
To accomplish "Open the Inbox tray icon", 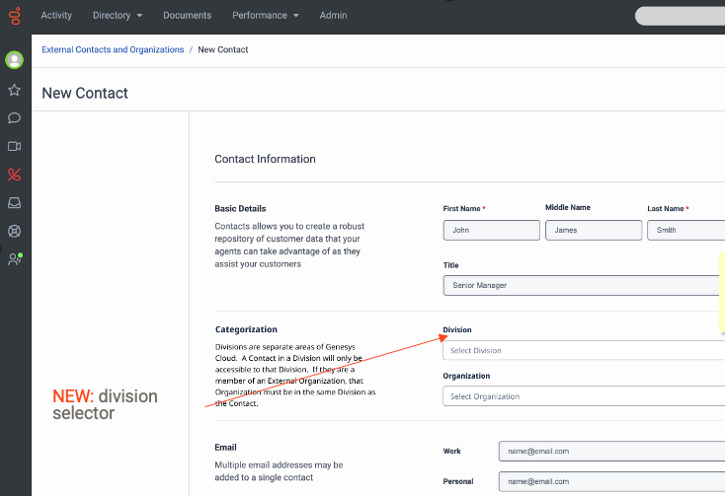I will [x=15, y=203].
